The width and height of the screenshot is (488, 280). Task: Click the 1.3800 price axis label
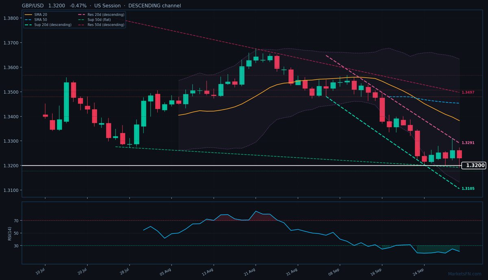(11, 18)
